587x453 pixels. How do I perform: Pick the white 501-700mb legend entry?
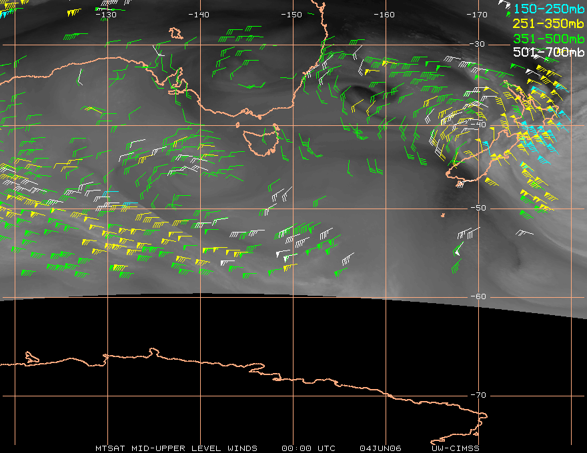(548, 52)
